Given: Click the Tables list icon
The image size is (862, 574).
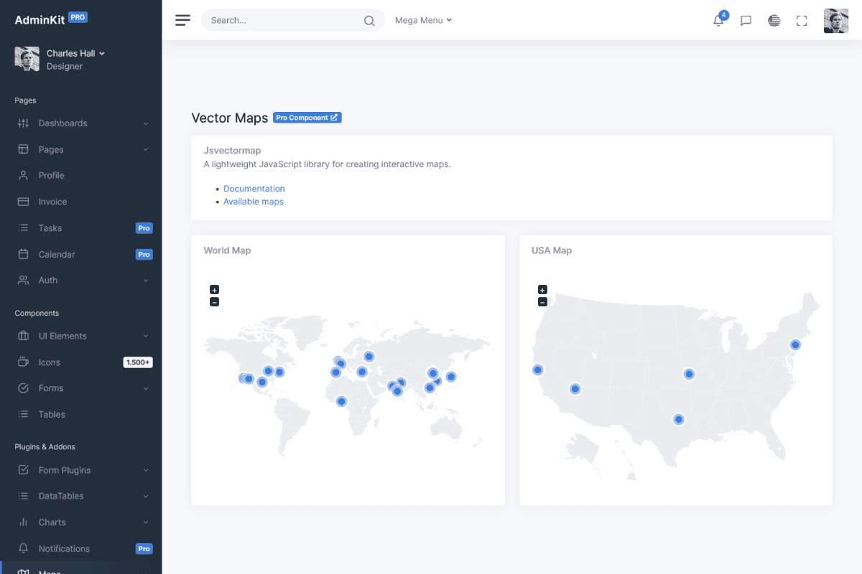Looking at the screenshot, I should click(x=23, y=414).
